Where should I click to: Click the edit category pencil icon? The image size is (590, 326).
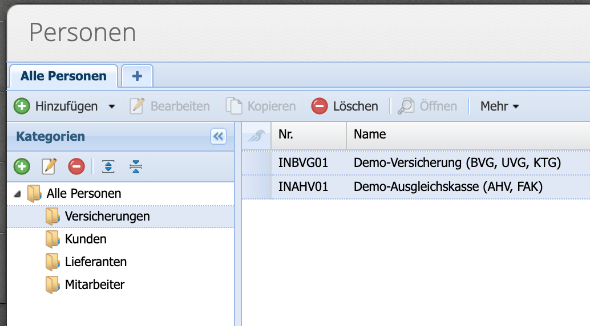click(49, 166)
